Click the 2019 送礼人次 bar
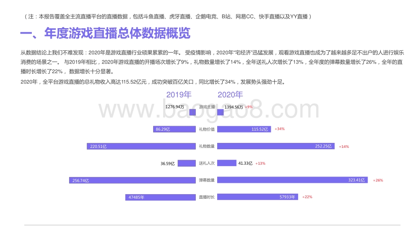The height and width of the screenshot is (235, 418). [187, 163]
